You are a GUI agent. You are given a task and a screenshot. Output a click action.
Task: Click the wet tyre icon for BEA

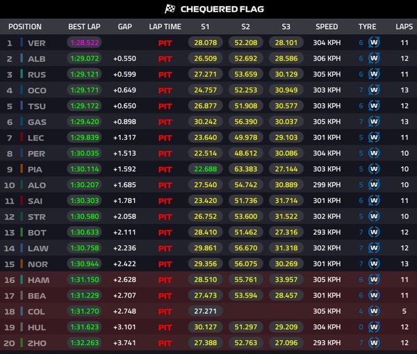(x=374, y=296)
